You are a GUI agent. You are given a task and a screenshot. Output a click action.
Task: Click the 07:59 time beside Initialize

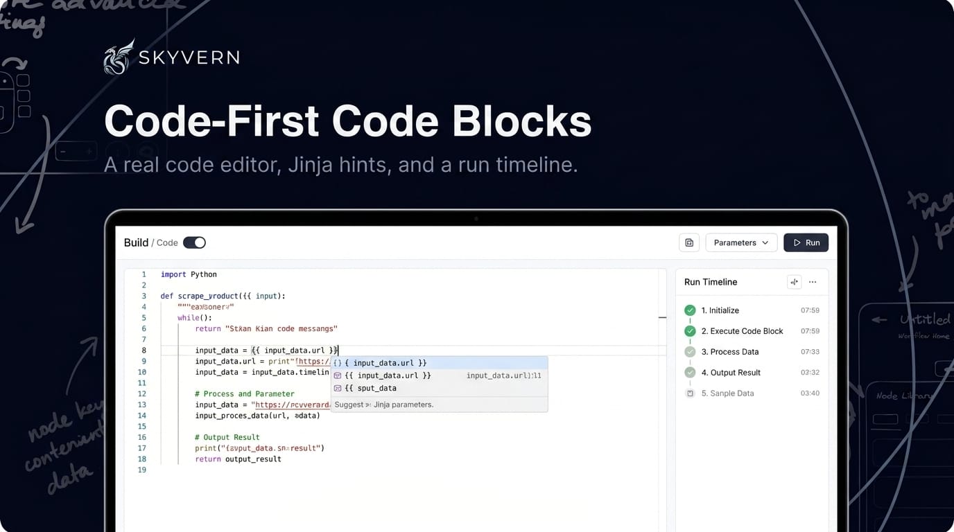coord(810,310)
